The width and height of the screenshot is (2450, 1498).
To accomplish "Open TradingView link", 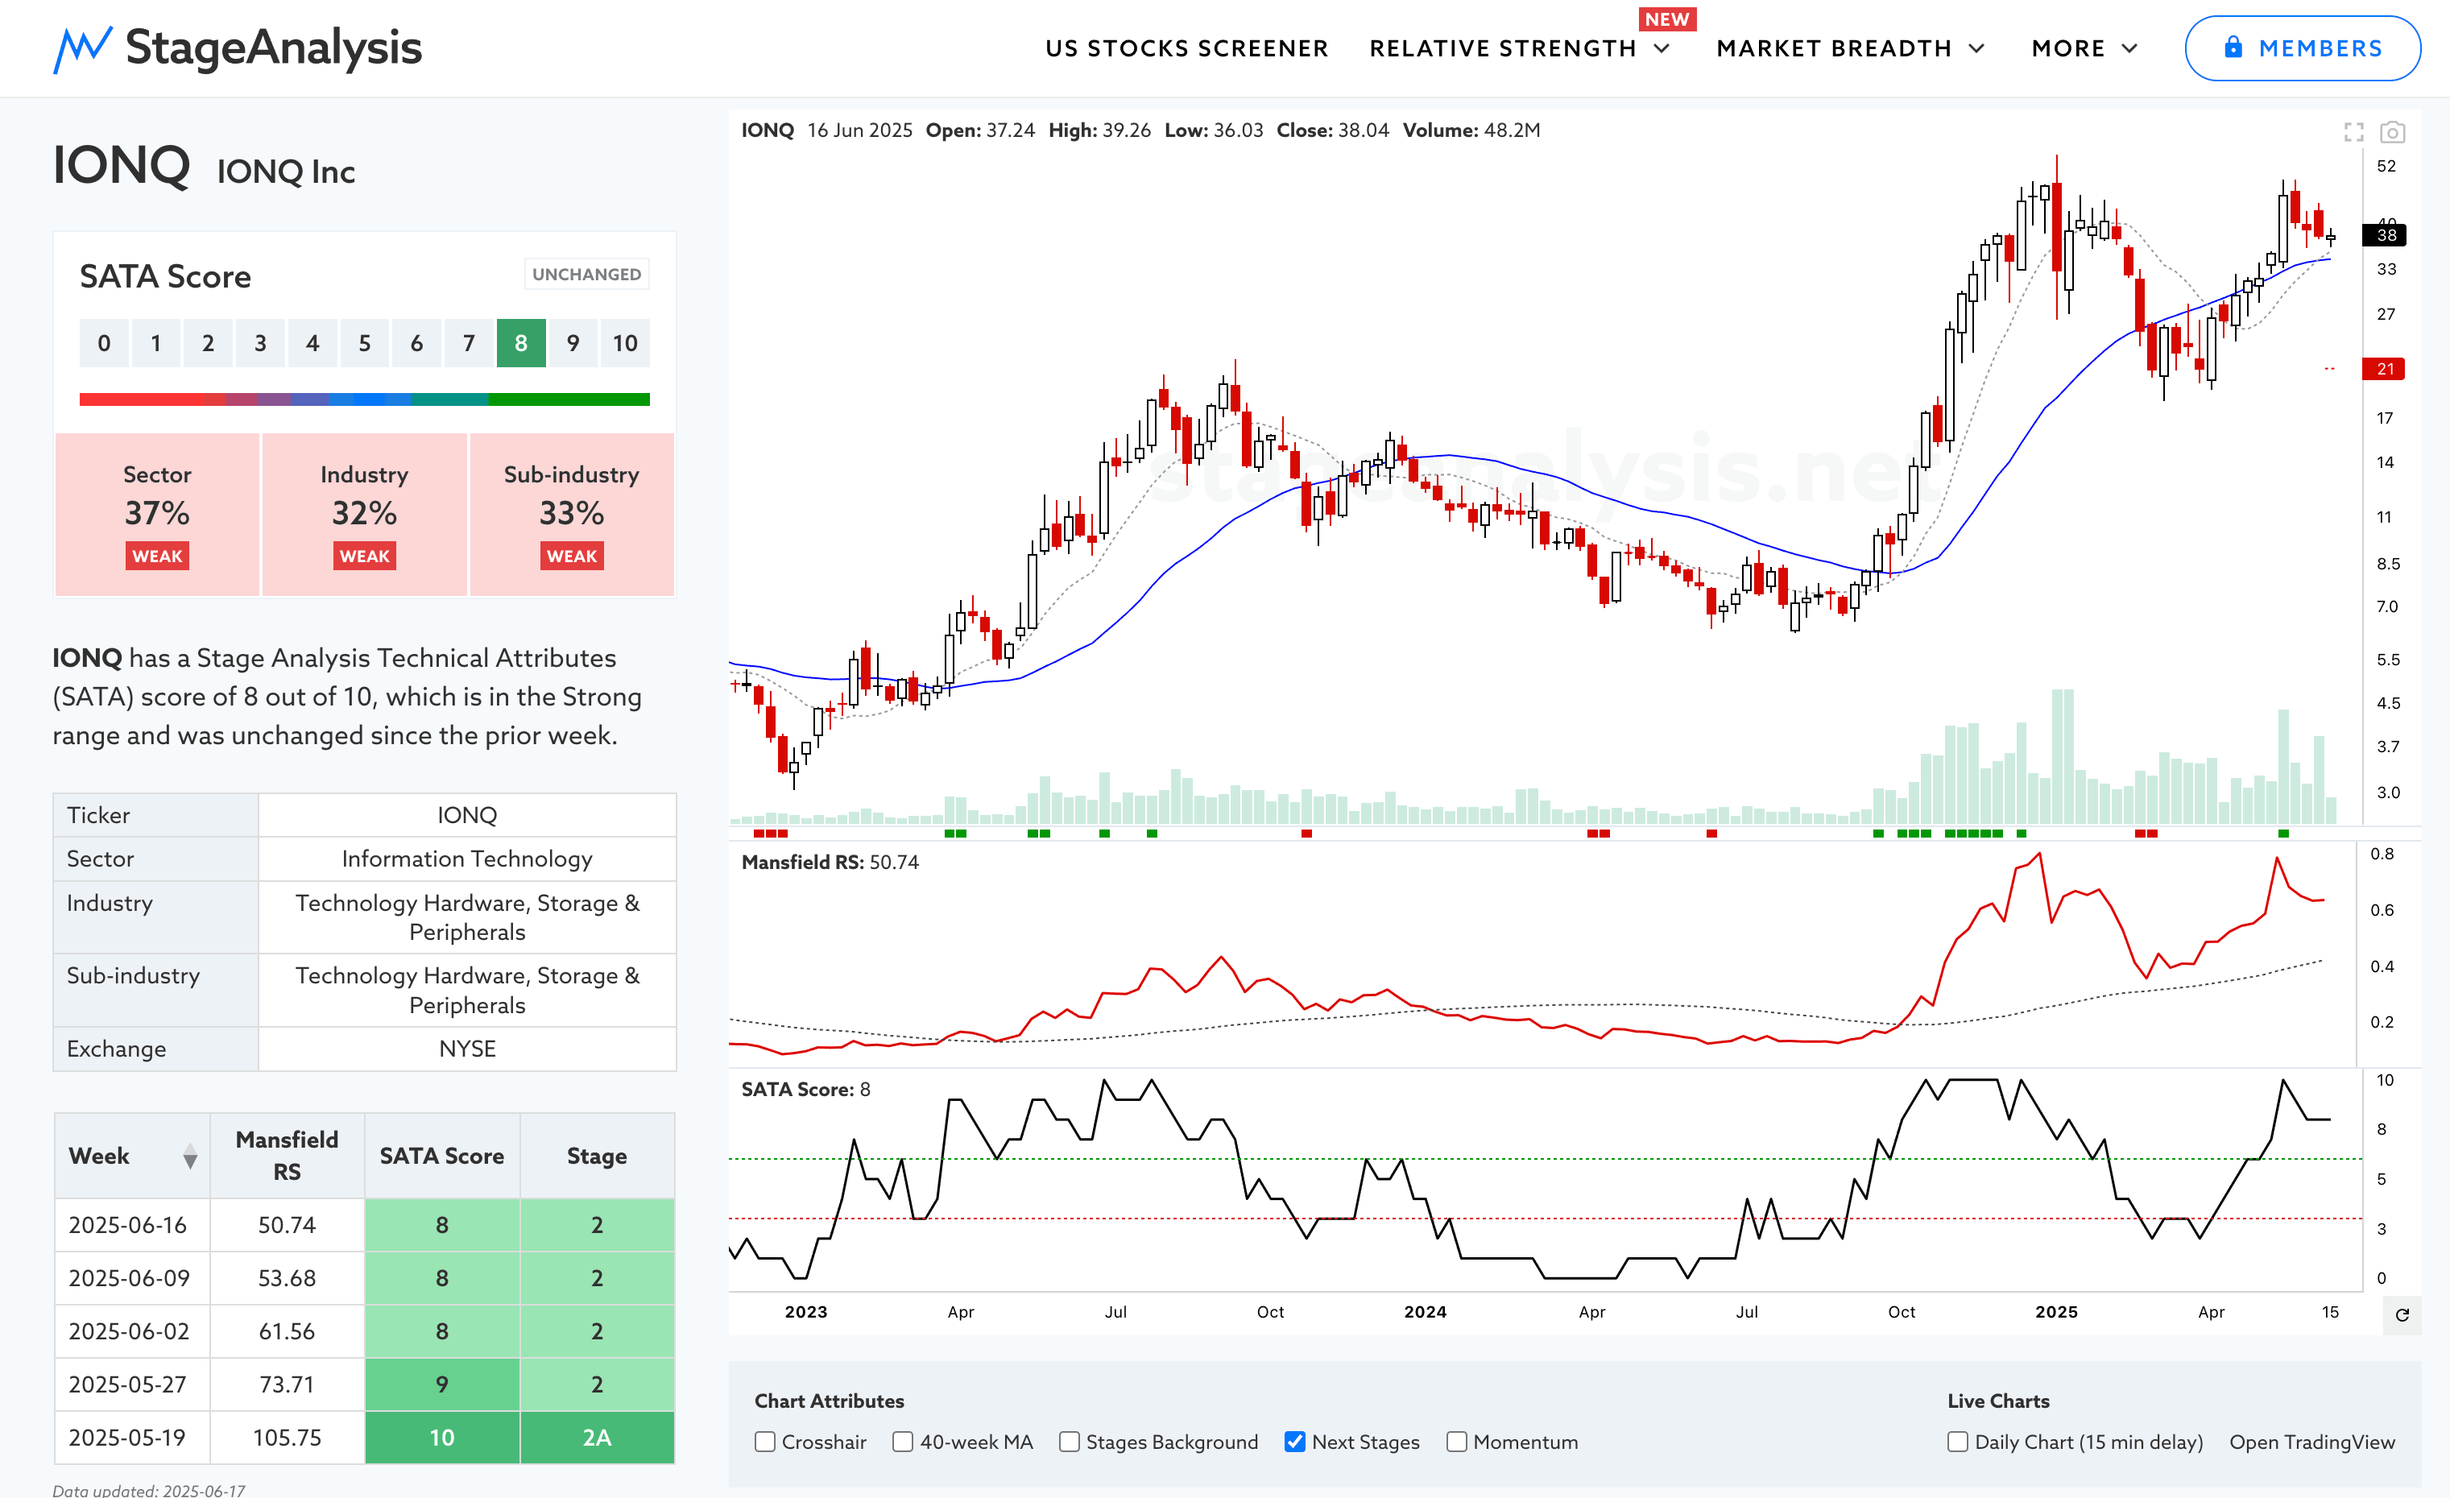I will coord(2311,1442).
